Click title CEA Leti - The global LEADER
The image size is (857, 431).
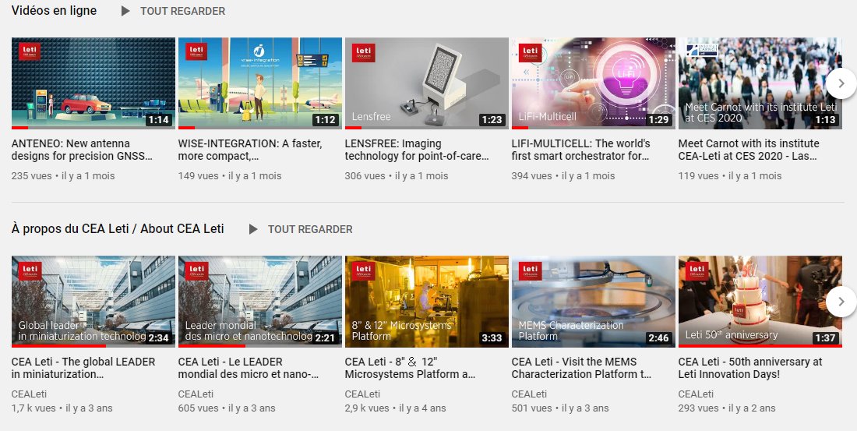pyautogui.click(x=83, y=368)
